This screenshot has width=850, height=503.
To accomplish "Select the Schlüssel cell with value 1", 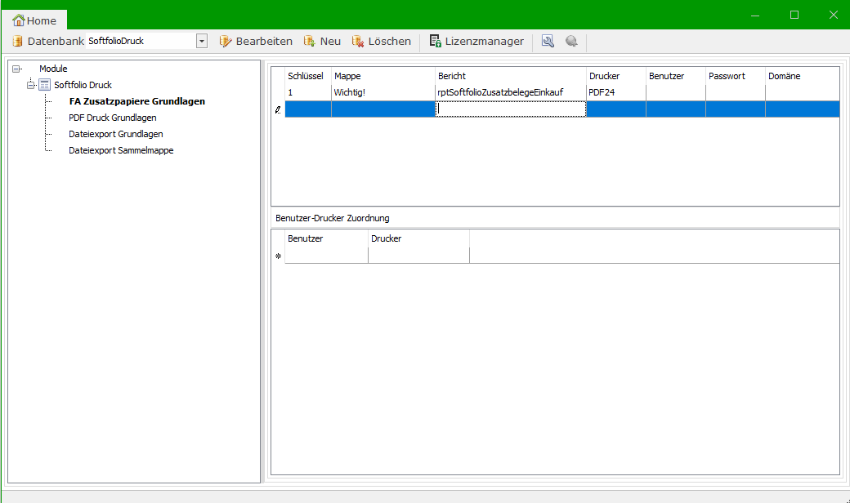I will [308, 92].
